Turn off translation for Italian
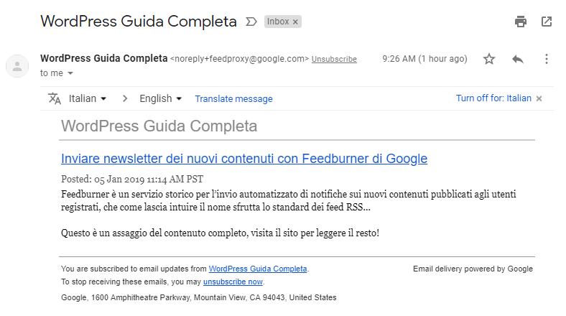Screen dimensions: 566x316 tap(493, 98)
